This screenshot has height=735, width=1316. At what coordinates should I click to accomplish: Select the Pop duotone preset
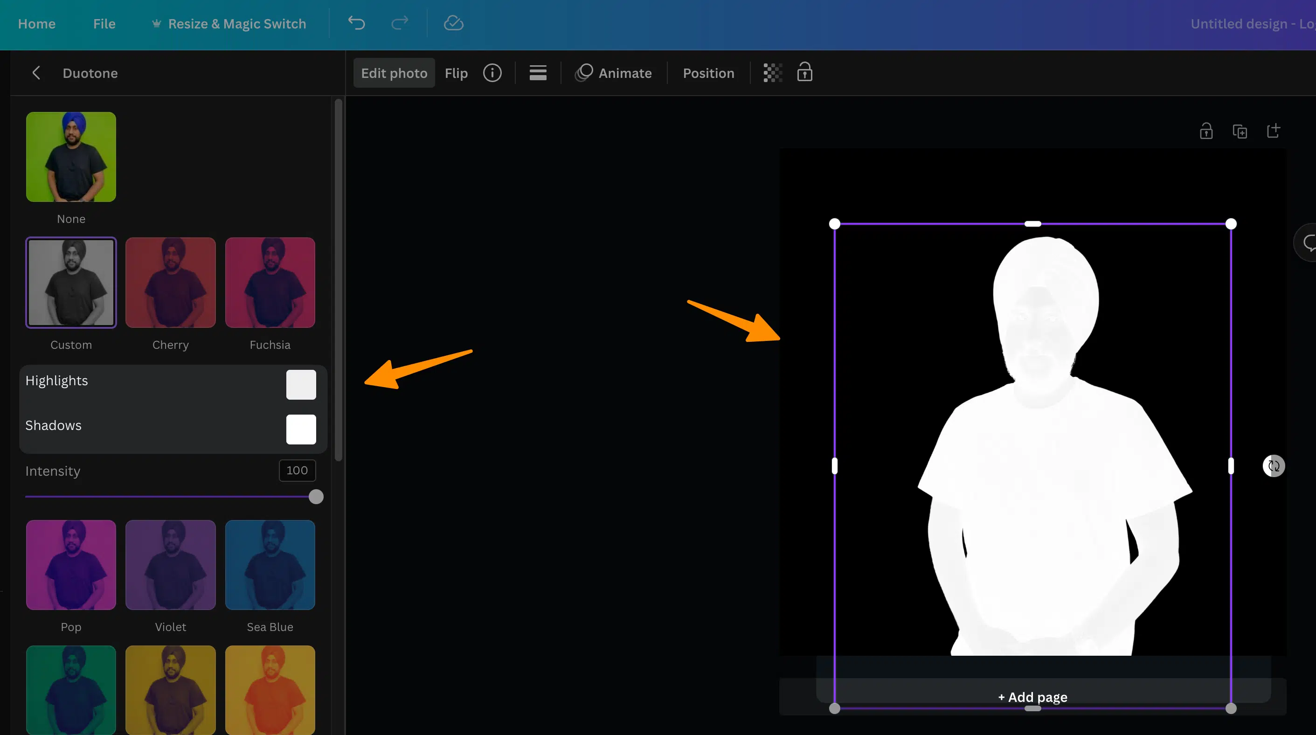pyautogui.click(x=70, y=564)
